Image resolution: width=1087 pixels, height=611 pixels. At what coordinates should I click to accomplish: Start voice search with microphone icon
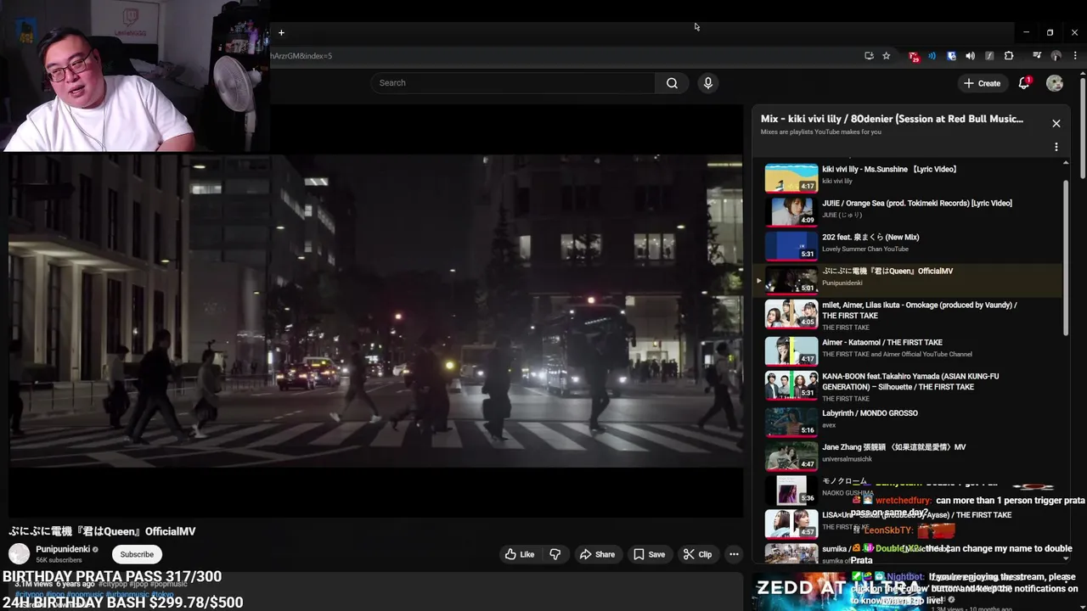coord(708,83)
